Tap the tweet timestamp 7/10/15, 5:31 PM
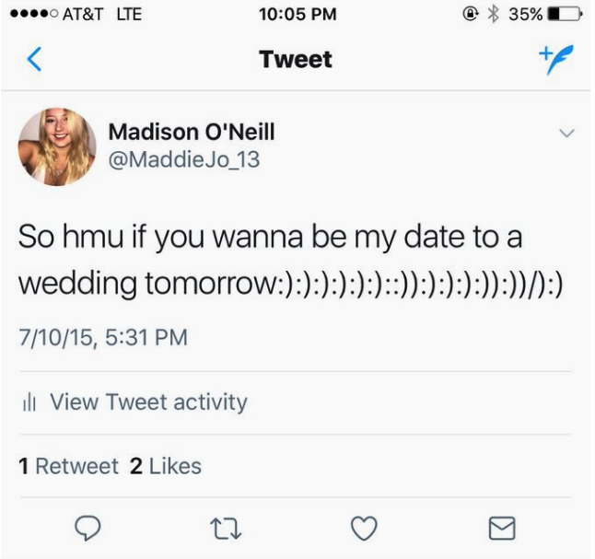 tap(103, 337)
